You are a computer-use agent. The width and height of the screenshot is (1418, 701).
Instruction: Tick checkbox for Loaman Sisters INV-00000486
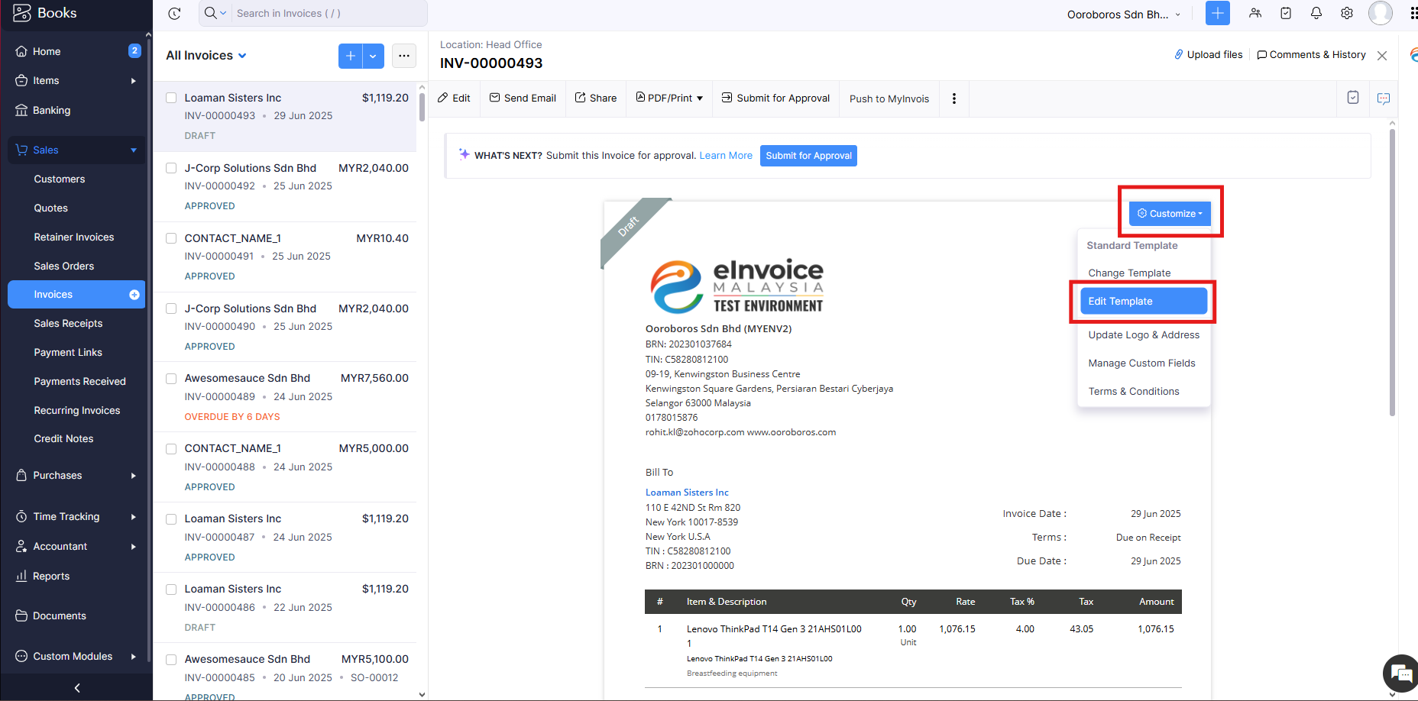point(171,589)
